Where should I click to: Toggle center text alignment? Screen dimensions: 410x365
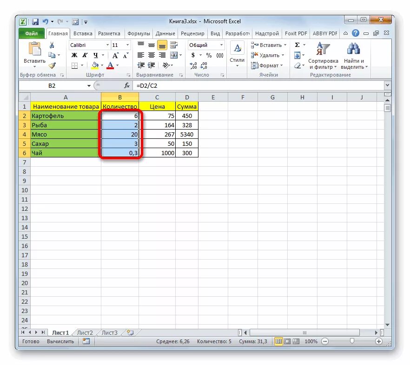pyautogui.click(x=152, y=55)
